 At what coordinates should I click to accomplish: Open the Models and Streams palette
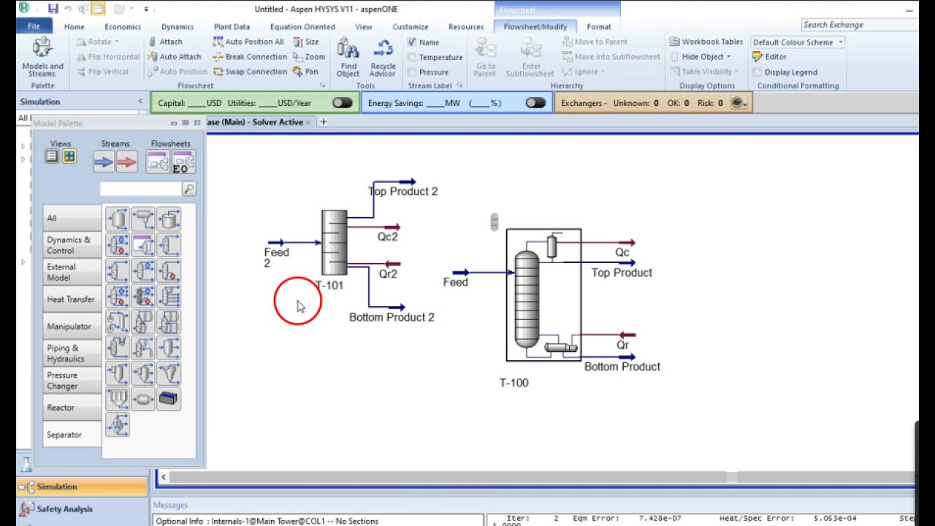pyautogui.click(x=42, y=58)
